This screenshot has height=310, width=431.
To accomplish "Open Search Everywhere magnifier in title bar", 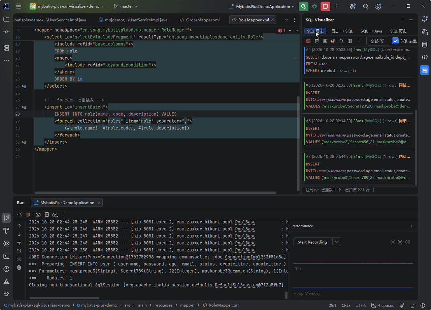I will 366,6.
